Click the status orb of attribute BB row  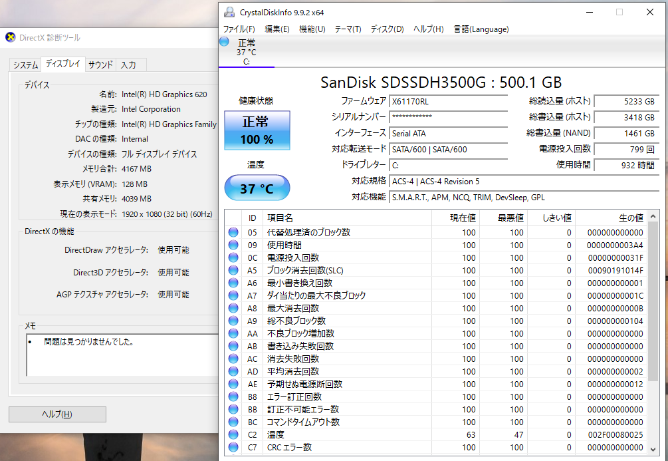coord(233,409)
